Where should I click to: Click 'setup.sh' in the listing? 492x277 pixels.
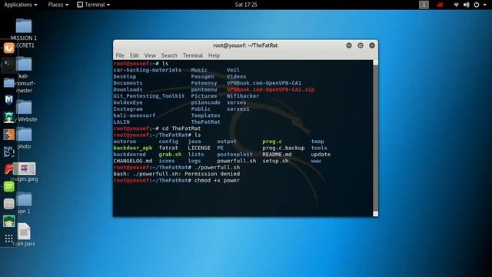point(275,161)
